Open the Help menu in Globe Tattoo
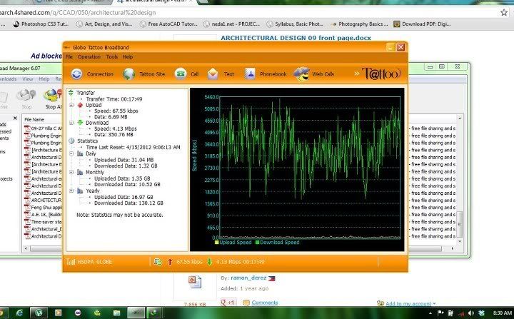The height and width of the screenshot is (319, 514). [128, 56]
